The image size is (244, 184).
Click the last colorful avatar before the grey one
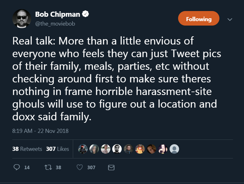163,149
